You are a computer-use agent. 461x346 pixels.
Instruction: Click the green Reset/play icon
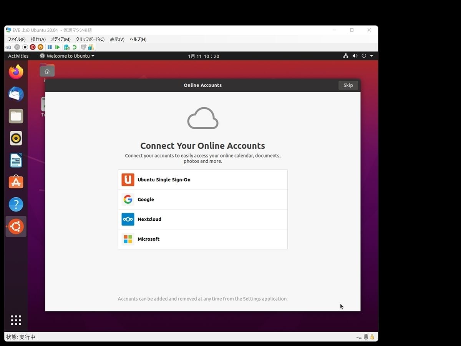57,47
